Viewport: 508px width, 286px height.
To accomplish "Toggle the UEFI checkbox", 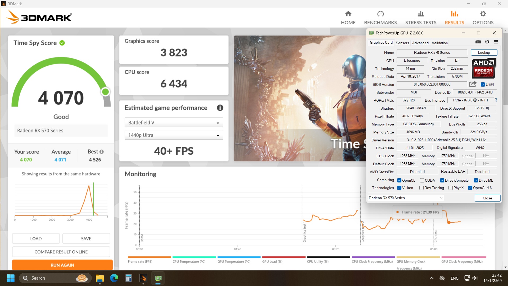I will [x=483, y=84].
